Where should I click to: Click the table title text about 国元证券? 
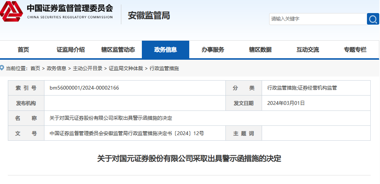(x=111, y=118)
